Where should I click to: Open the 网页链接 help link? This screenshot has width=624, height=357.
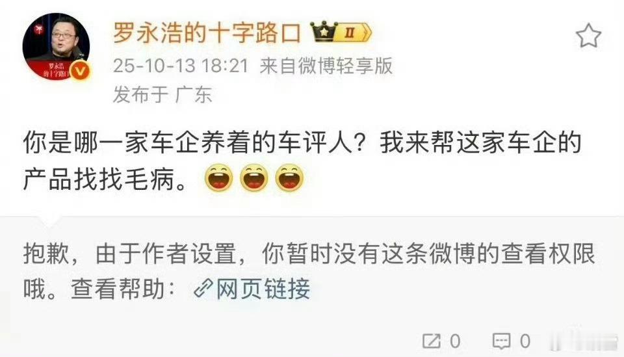tap(263, 289)
